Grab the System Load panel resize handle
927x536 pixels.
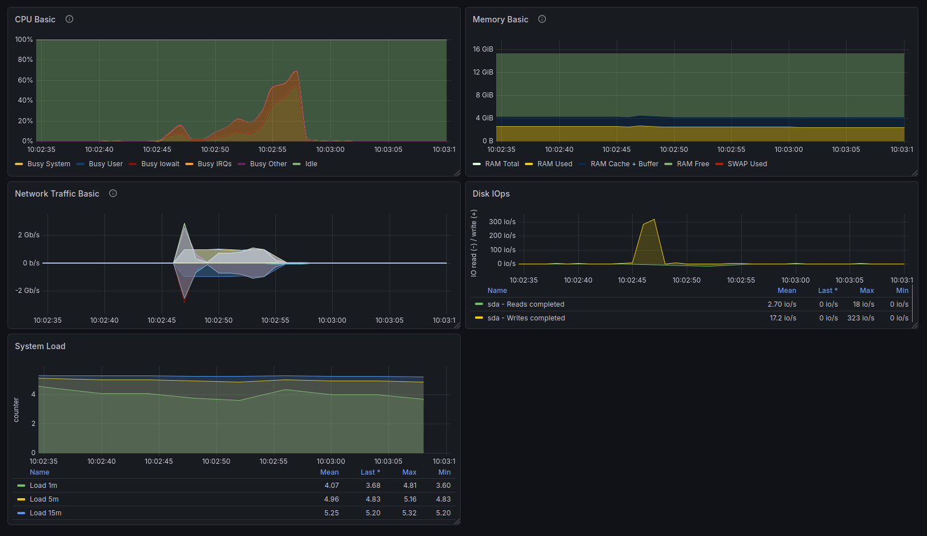pos(457,522)
